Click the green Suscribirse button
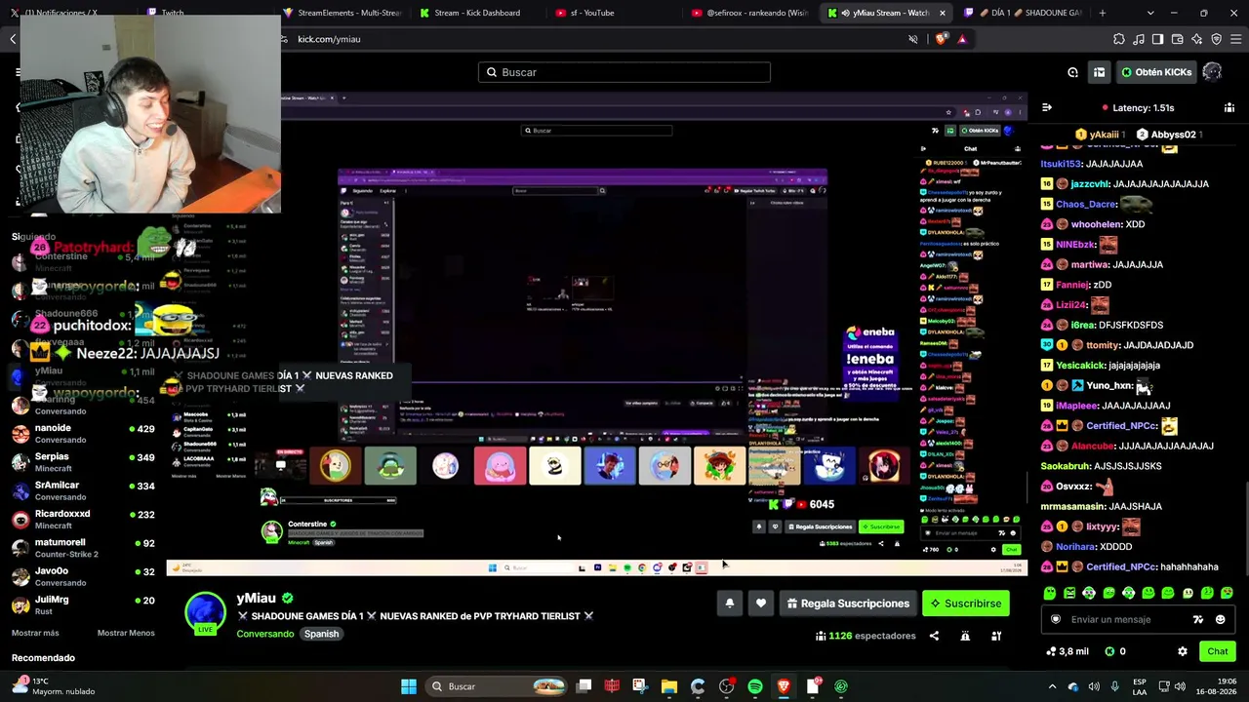This screenshot has height=702, width=1249. pyautogui.click(x=965, y=604)
